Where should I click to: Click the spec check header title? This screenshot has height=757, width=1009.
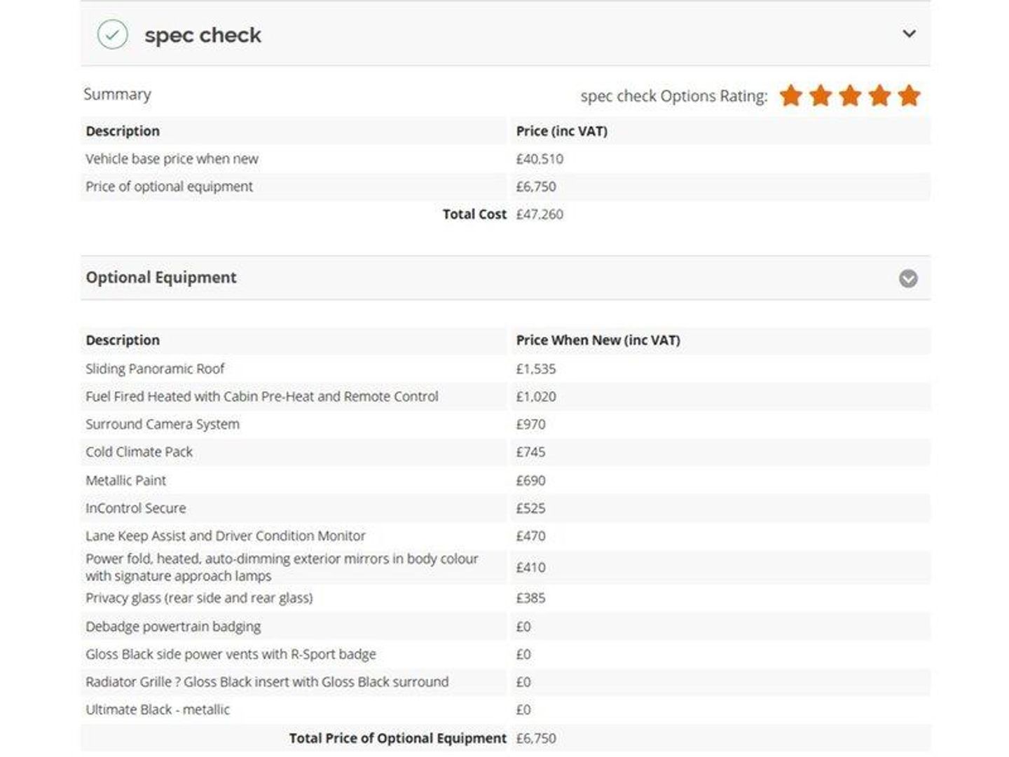tap(203, 35)
